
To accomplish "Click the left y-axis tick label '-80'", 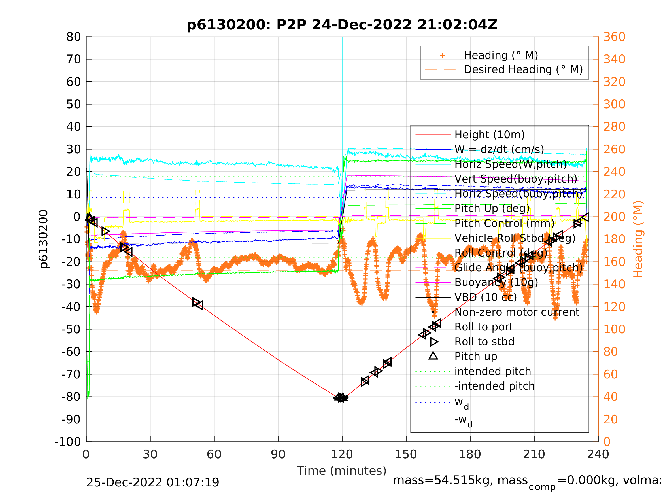I will pyautogui.click(x=71, y=397).
